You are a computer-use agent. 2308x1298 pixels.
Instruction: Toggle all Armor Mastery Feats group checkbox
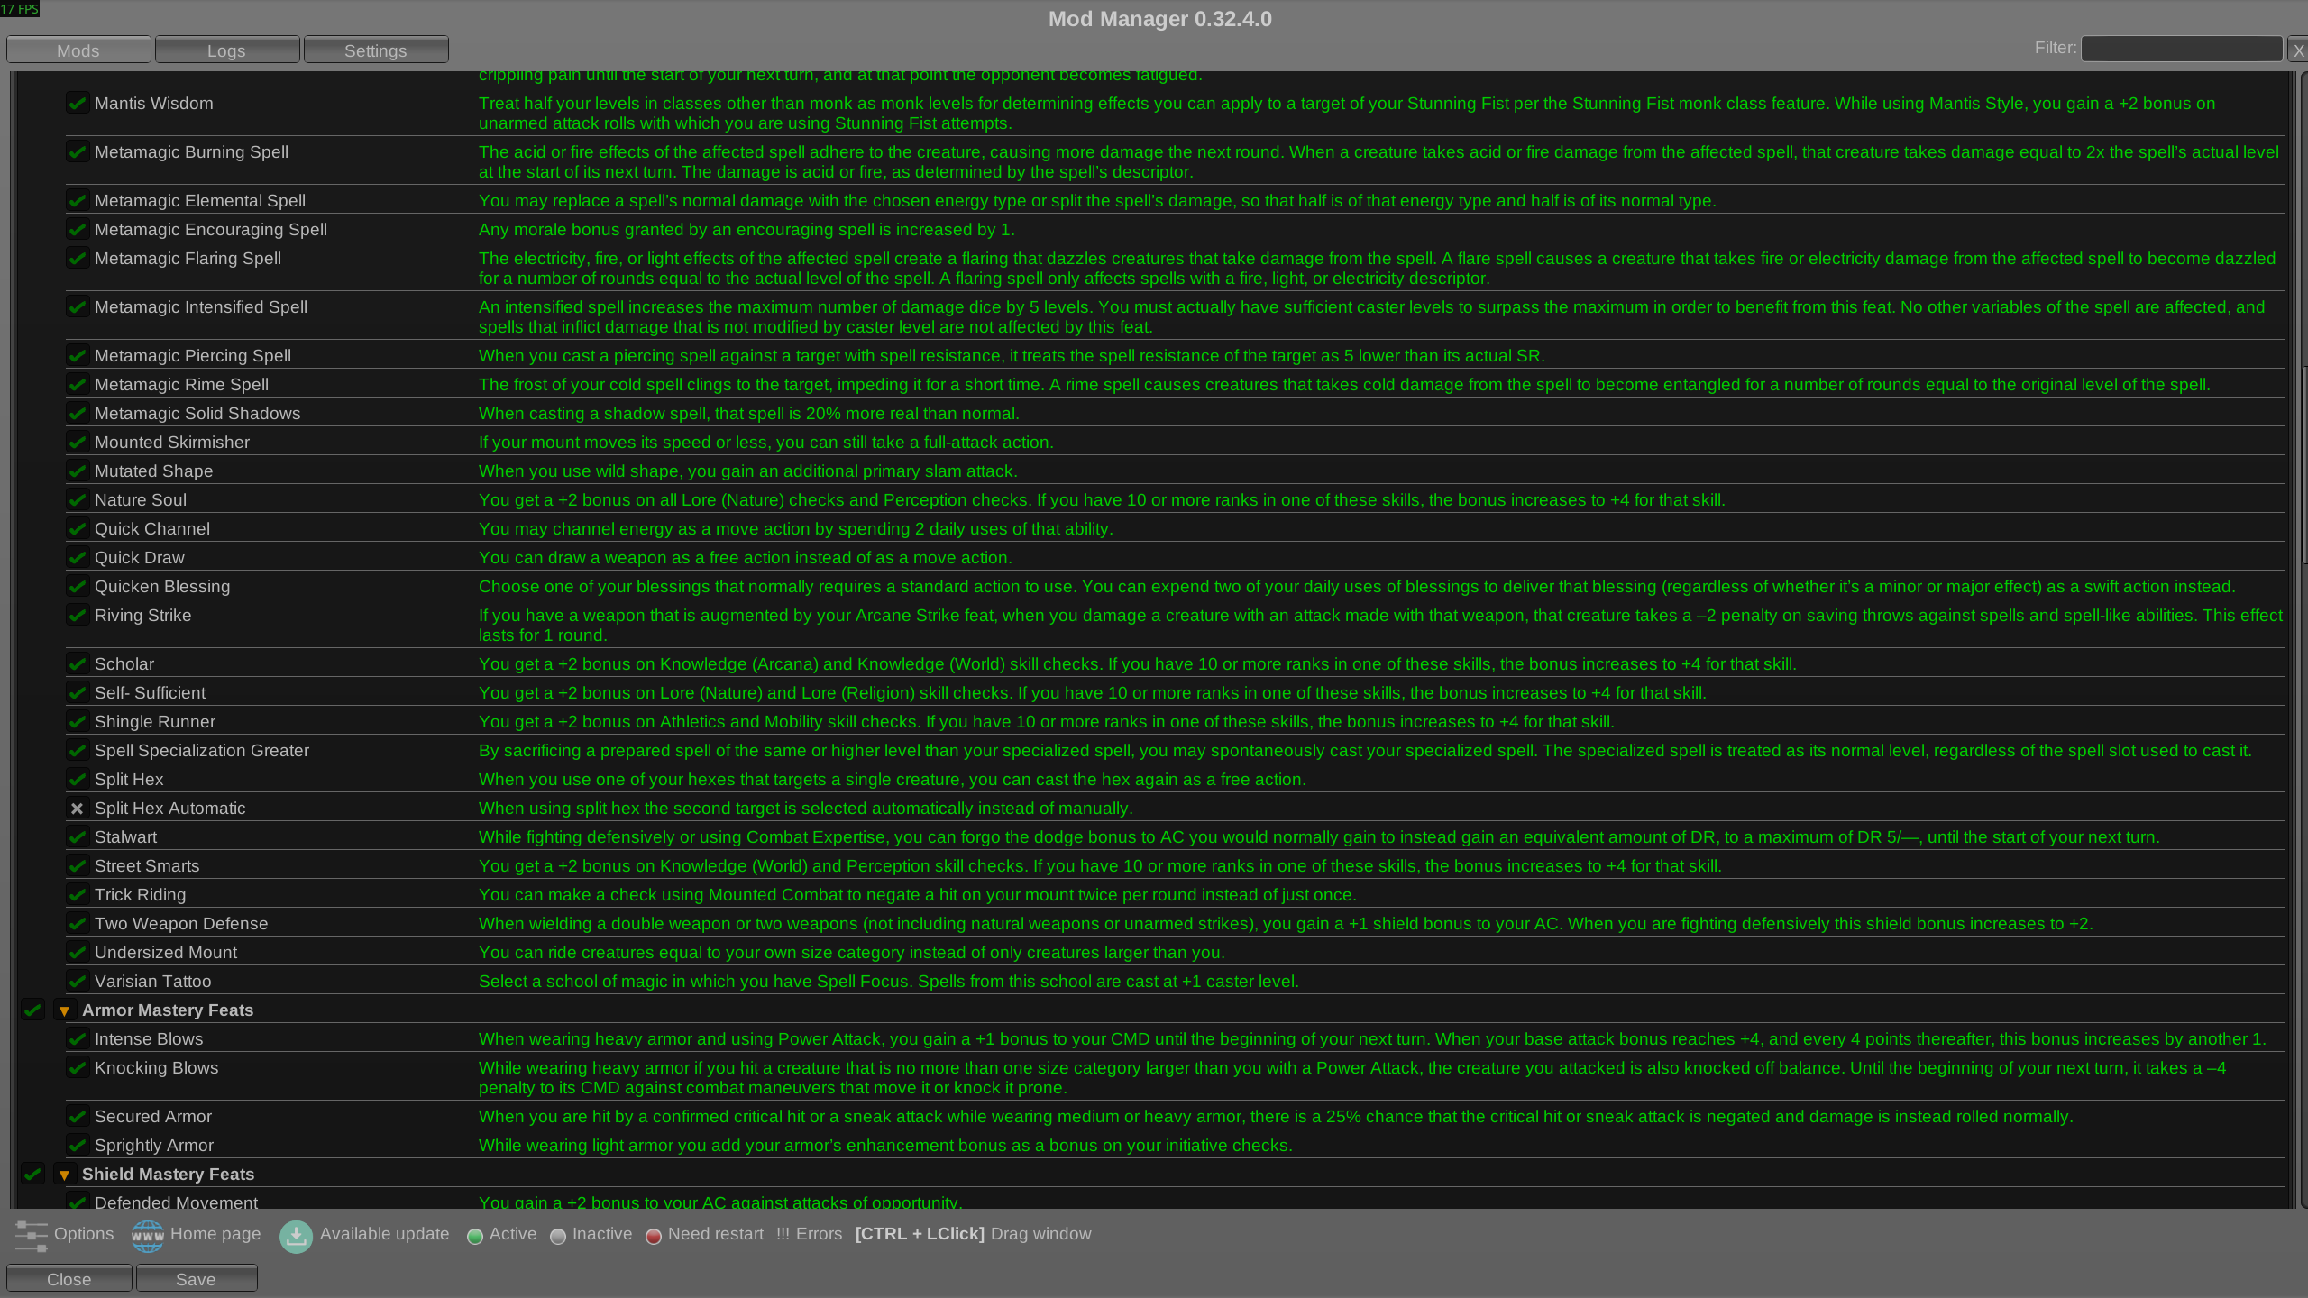click(x=32, y=1010)
